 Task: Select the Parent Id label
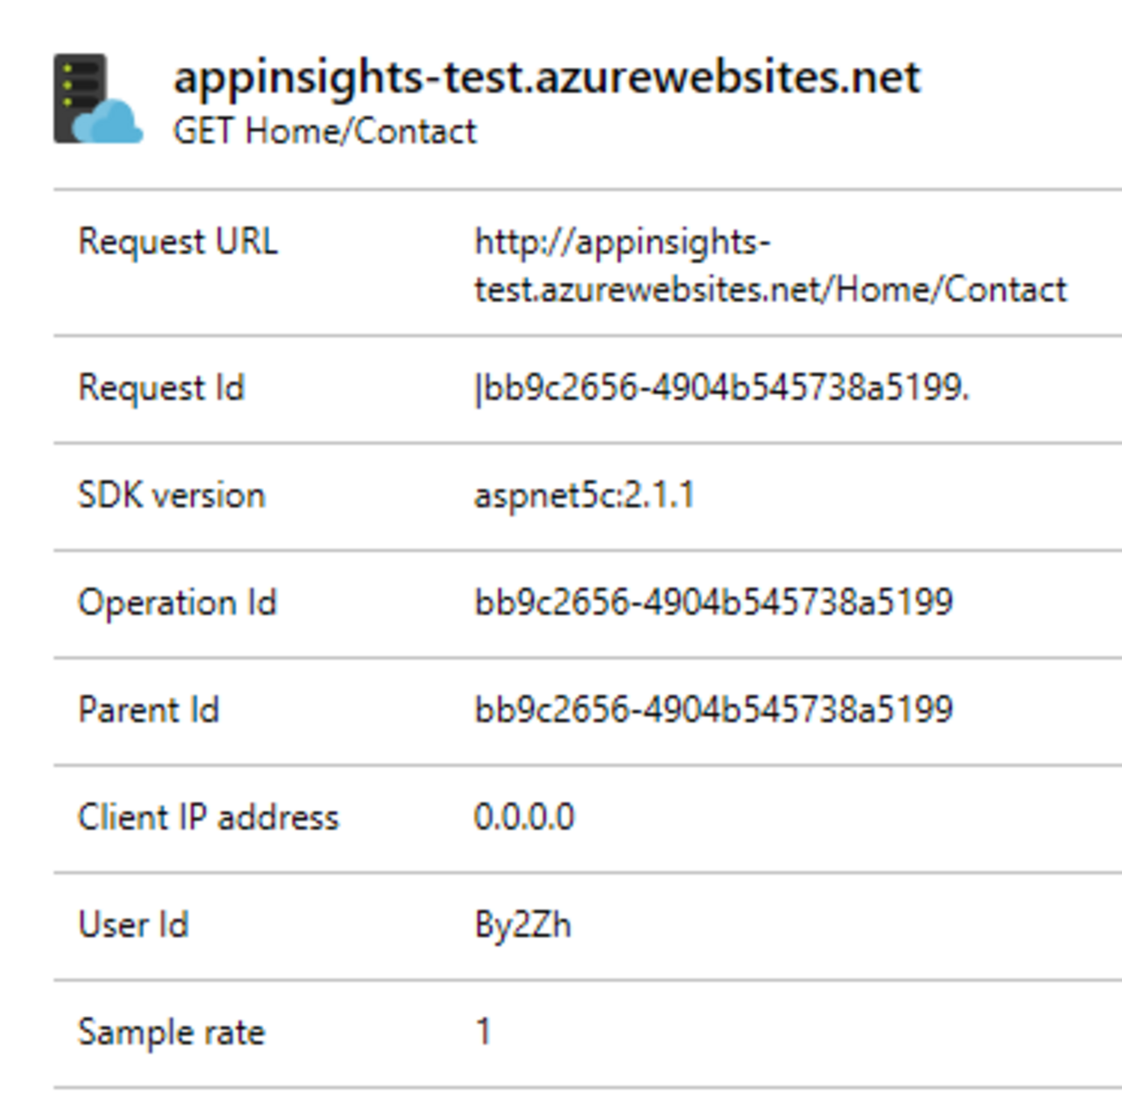click(148, 710)
